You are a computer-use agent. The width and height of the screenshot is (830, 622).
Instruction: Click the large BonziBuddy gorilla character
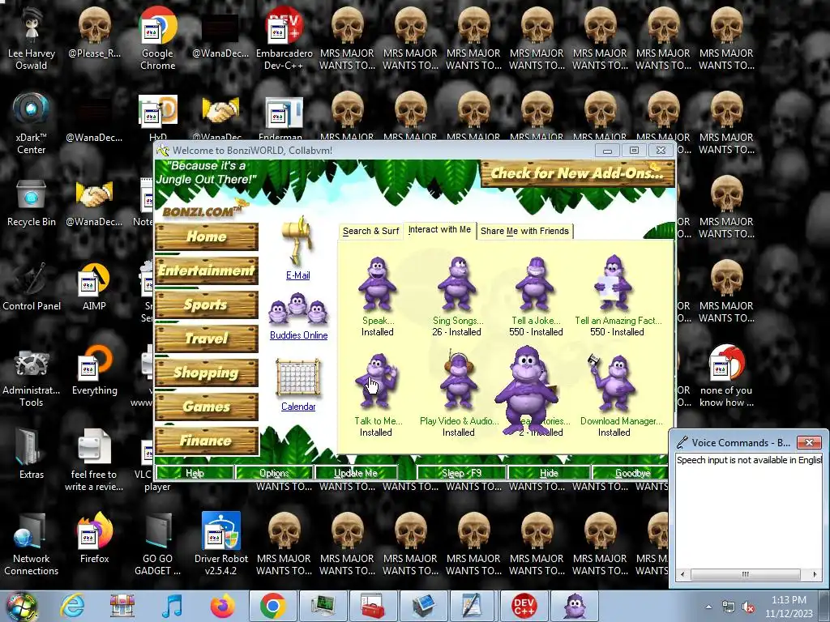pos(525,389)
